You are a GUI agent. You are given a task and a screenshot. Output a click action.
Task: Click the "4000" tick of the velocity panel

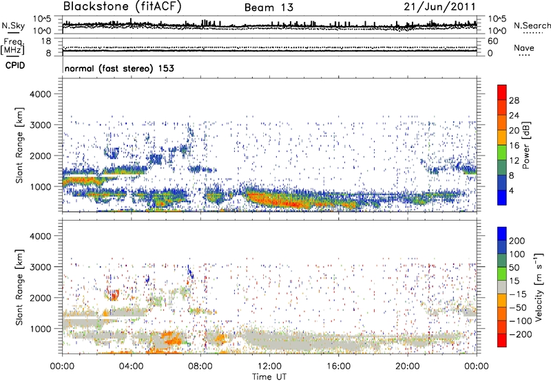pyautogui.click(x=41, y=236)
